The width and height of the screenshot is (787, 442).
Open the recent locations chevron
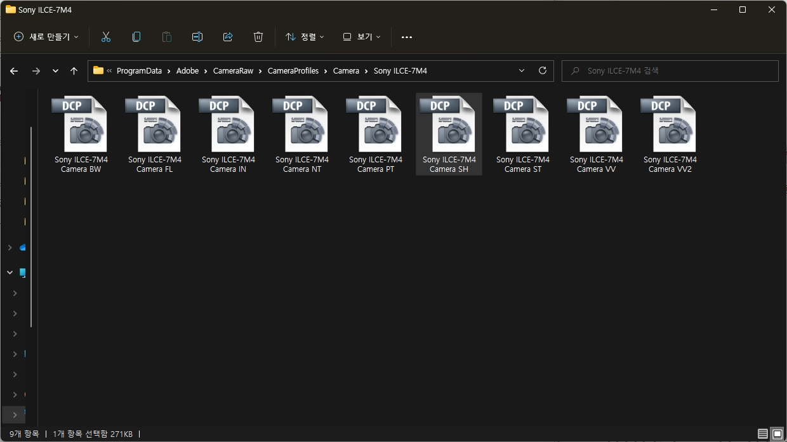point(55,71)
